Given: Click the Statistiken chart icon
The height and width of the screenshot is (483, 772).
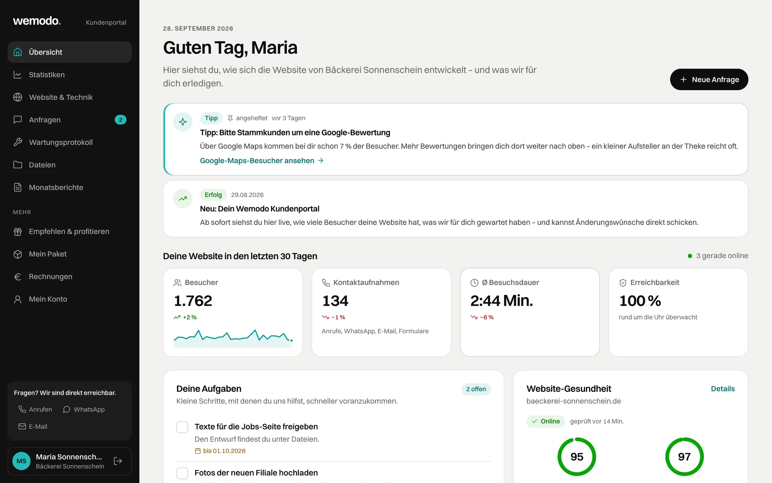Looking at the screenshot, I should tap(18, 75).
